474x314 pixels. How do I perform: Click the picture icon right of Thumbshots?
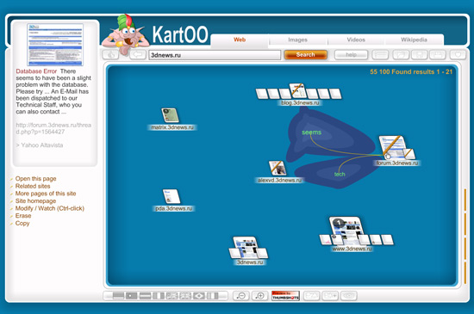(x=311, y=296)
